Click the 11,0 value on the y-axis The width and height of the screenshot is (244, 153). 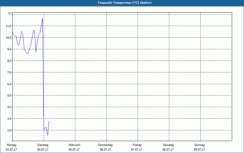[9, 26]
